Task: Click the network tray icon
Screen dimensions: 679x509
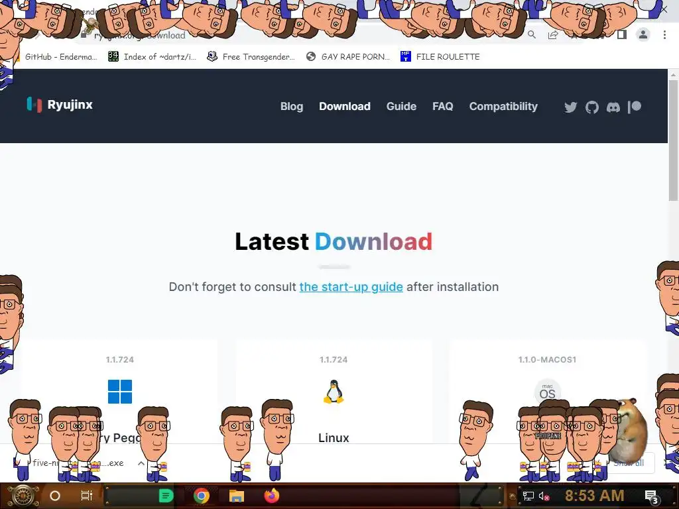Action: pyautogui.click(x=528, y=496)
